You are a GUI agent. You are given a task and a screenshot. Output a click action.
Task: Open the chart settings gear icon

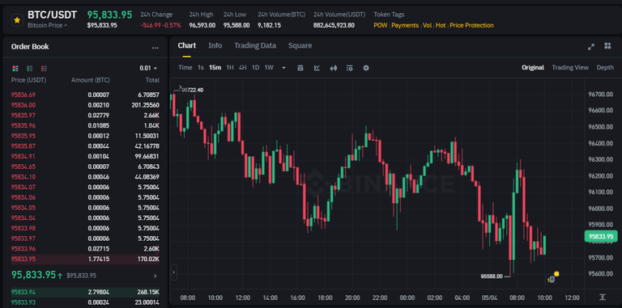pos(366,68)
